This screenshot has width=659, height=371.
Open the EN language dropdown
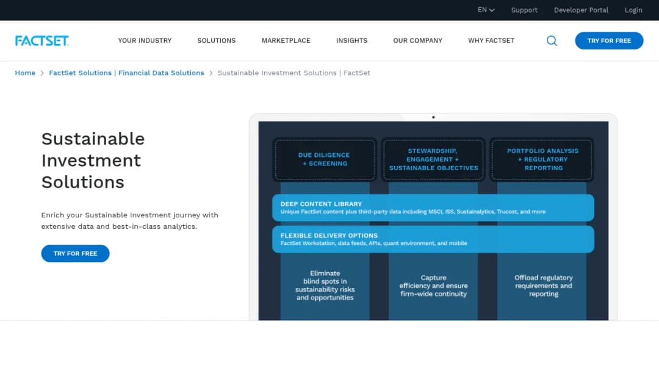486,10
